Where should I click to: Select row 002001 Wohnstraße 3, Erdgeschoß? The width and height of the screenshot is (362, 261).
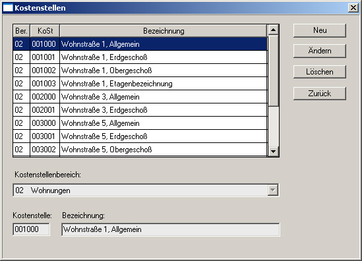(x=140, y=110)
